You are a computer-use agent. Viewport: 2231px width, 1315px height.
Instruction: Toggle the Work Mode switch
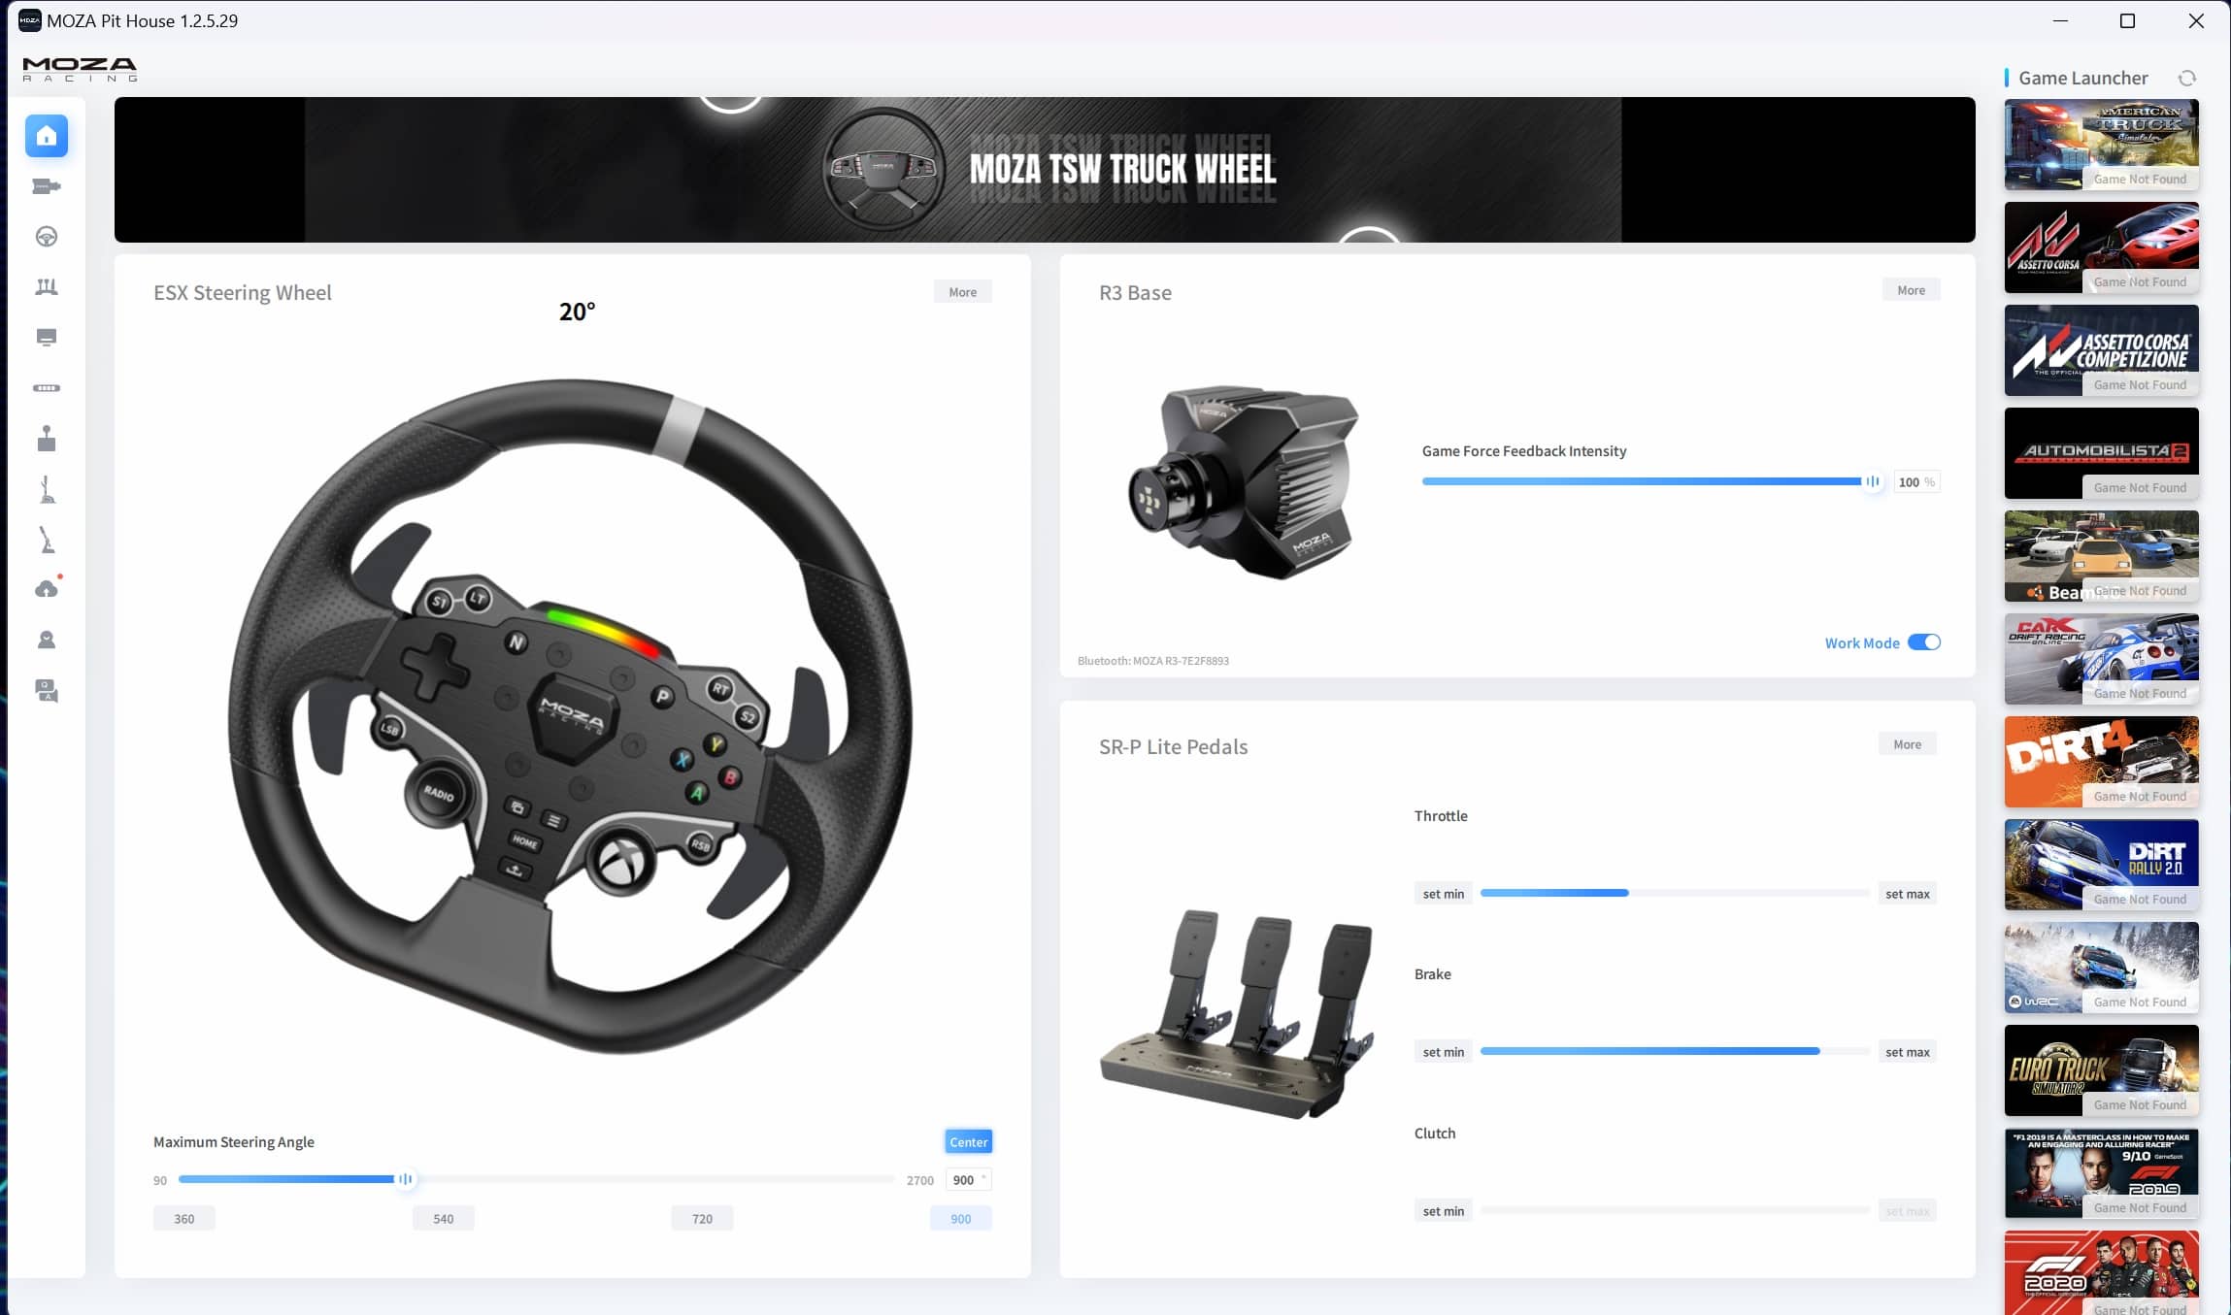[x=1923, y=642]
